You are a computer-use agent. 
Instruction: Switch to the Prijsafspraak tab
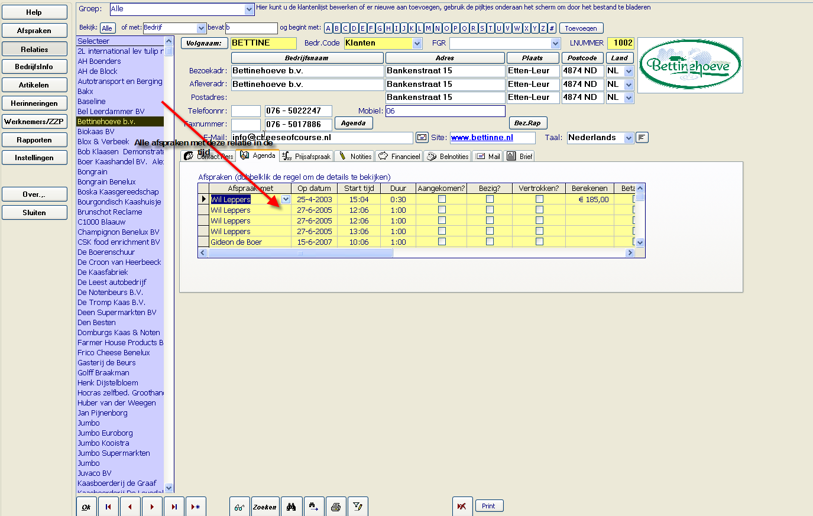pyautogui.click(x=306, y=156)
